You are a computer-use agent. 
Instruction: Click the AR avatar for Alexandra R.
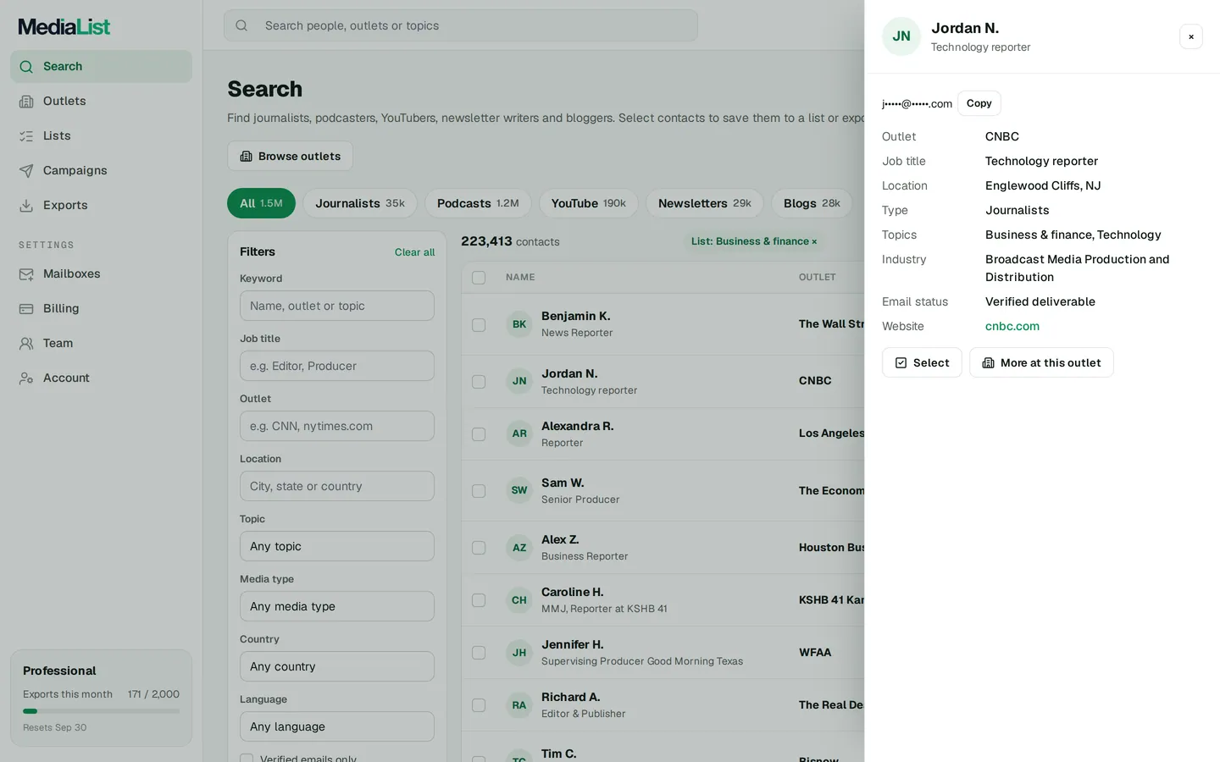coord(519,433)
